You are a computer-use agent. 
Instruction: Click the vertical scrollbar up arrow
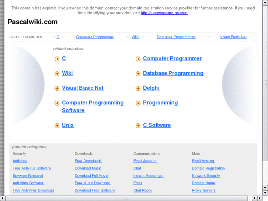click(x=265, y=3)
